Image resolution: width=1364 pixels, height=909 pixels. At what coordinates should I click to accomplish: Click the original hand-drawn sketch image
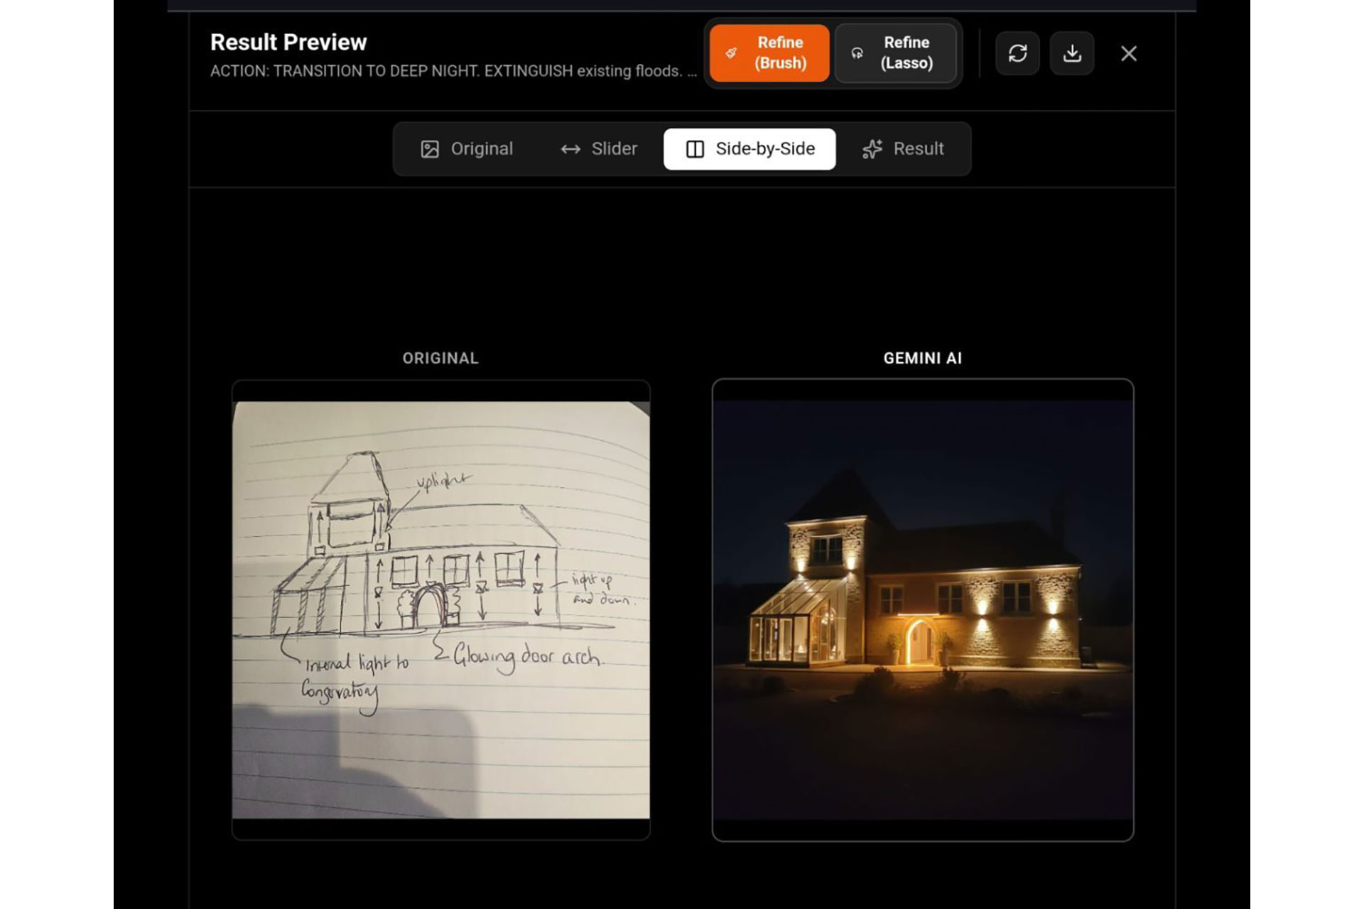[440, 609]
